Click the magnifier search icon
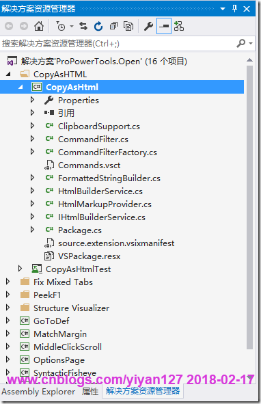Image resolution: width=261 pixels, height=404 pixels. (241, 43)
